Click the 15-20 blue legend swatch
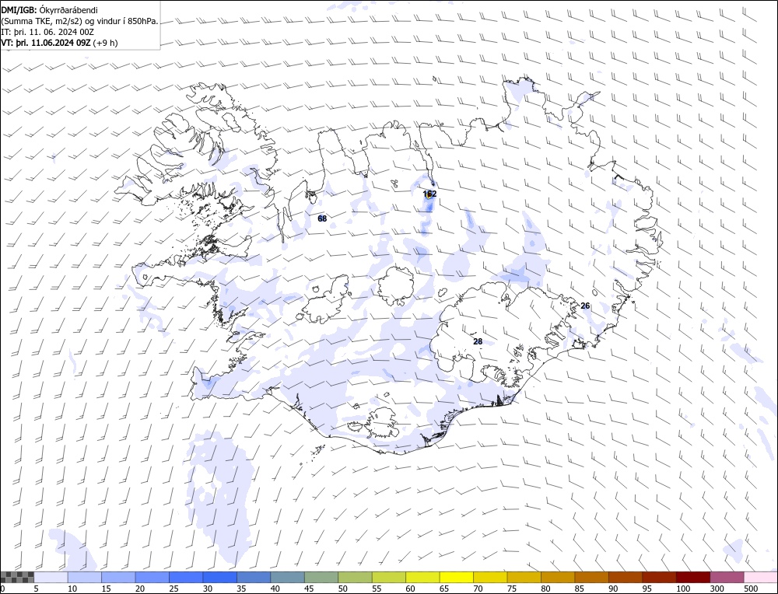Image resolution: width=778 pixels, height=594 pixels. pos(118,577)
